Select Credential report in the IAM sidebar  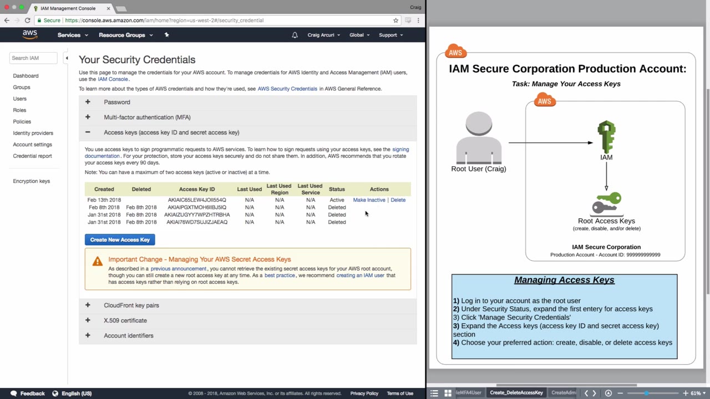tap(32, 156)
